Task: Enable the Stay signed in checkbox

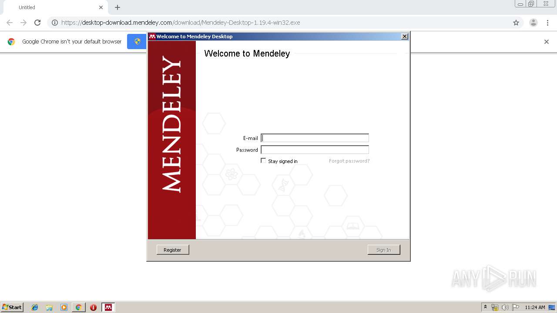Action: tap(263, 161)
